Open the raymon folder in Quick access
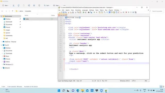The height and width of the screenshot is (93, 165). pos(8,33)
